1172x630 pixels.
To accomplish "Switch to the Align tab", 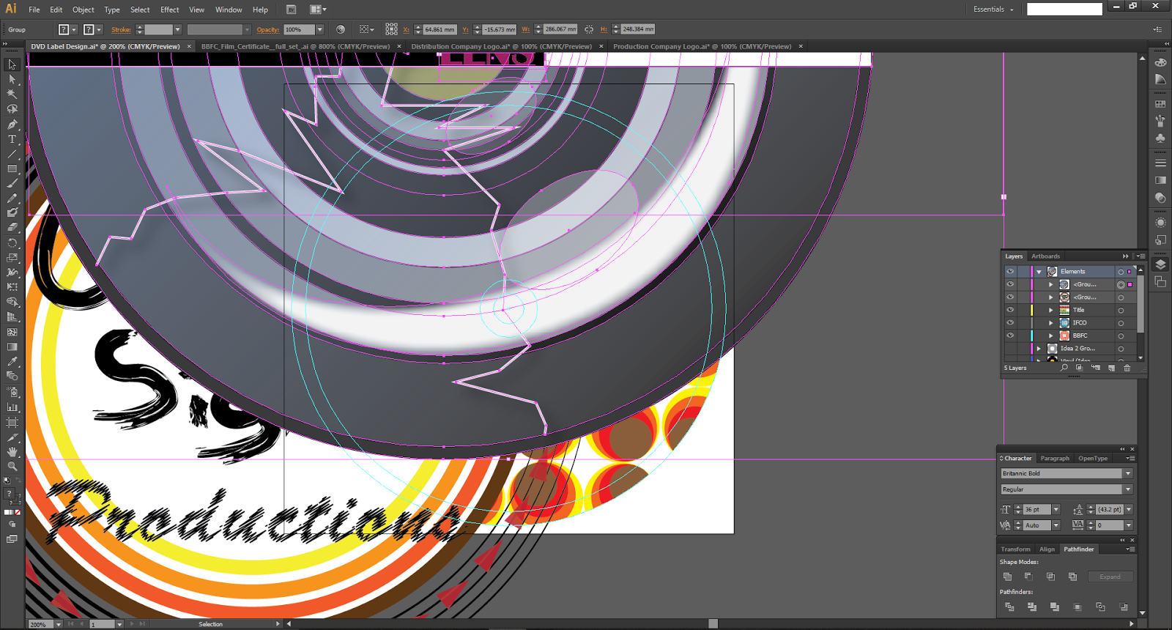I will click(1047, 549).
